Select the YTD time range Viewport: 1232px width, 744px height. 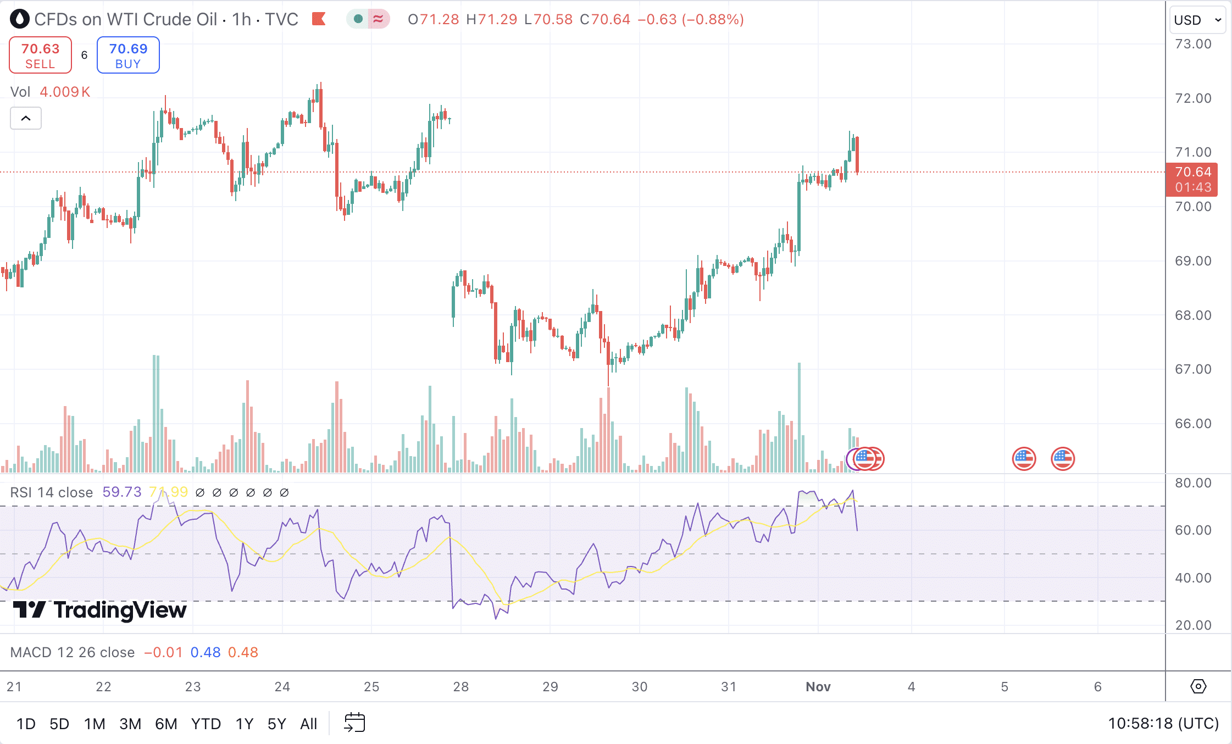206,724
